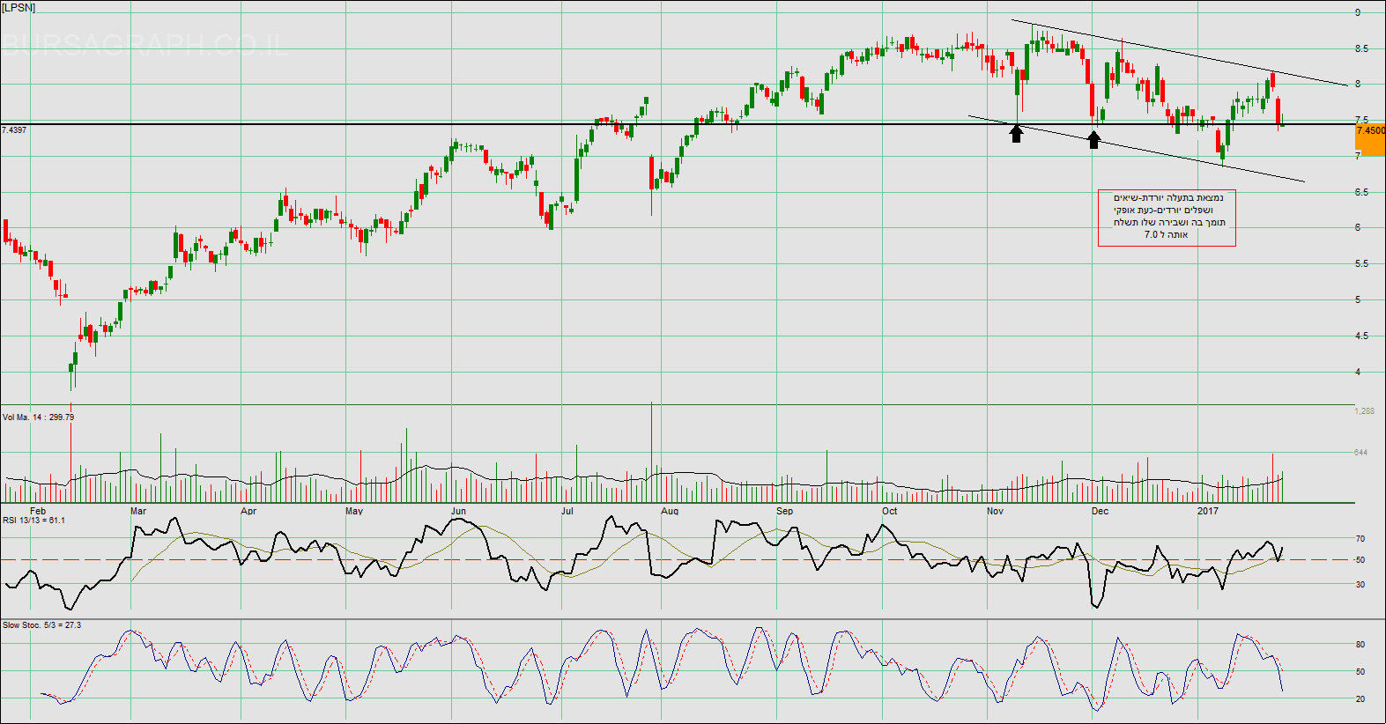
Task: Select the Aug month marker
Action: [670, 511]
